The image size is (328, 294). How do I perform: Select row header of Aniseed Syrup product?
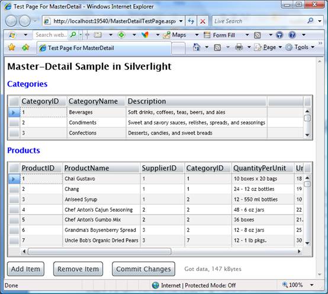pyautogui.click(x=14, y=199)
